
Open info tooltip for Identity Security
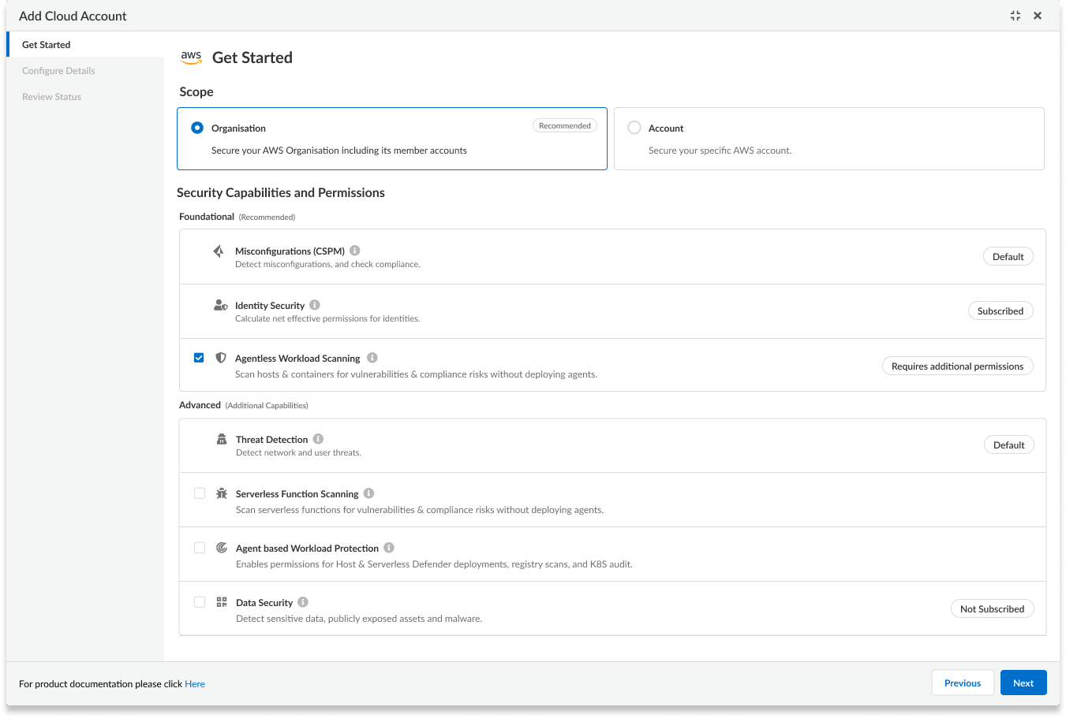pyautogui.click(x=315, y=305)
